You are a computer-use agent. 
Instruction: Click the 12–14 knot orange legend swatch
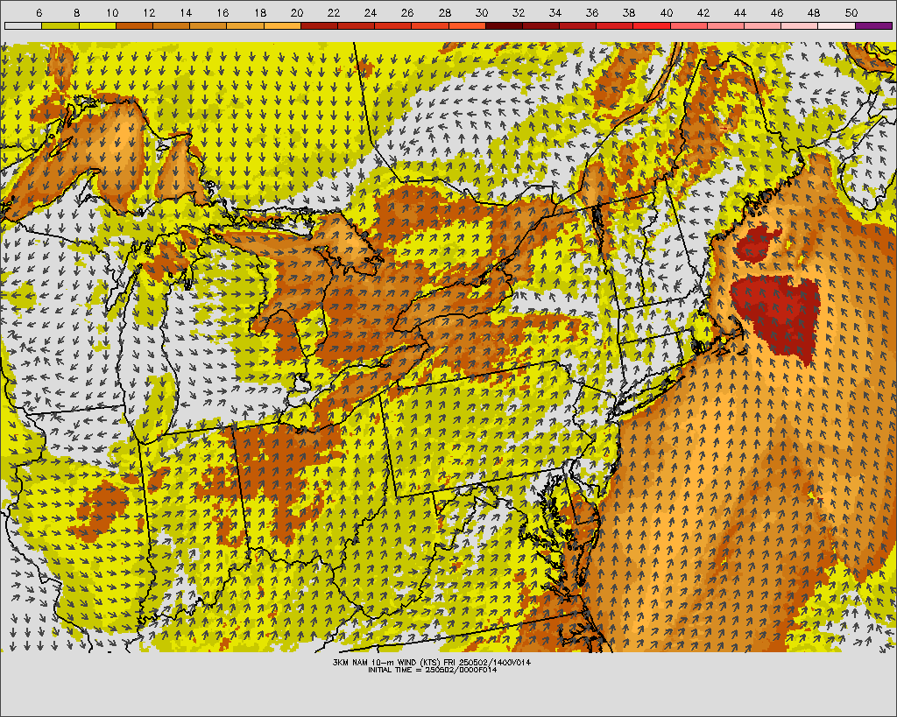tap(171, 25)
